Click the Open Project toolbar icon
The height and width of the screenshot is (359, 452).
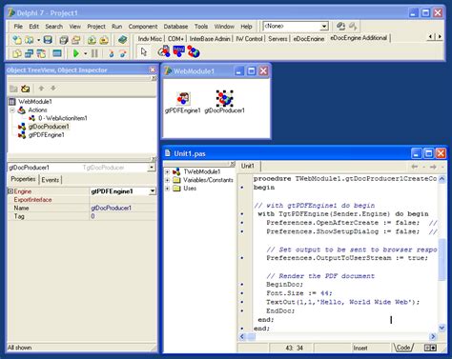pyautogui.click(x=76, y=40)
